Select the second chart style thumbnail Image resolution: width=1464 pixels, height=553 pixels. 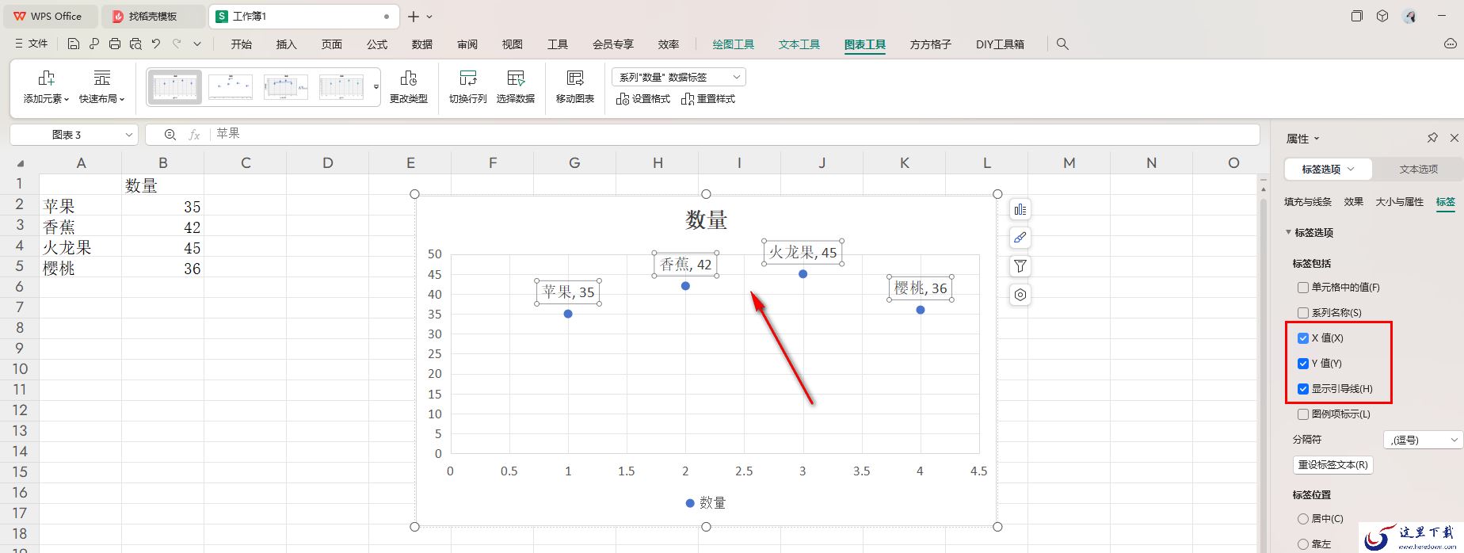pyautogui.click(x=231, y=86)
